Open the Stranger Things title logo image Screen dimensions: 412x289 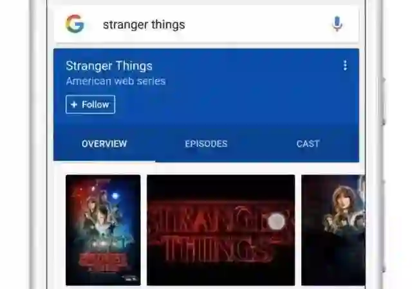pyautogui.click(x=221, y=230)
